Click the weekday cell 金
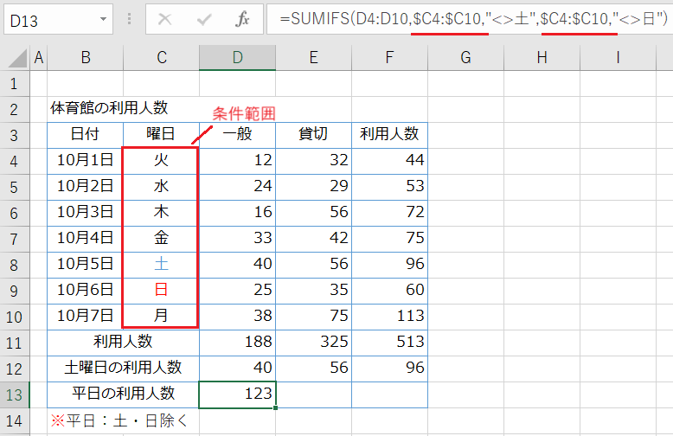Image resolution: width=673 pixels, height=436 pixels. pyautogui.click(x=162, y=239)
